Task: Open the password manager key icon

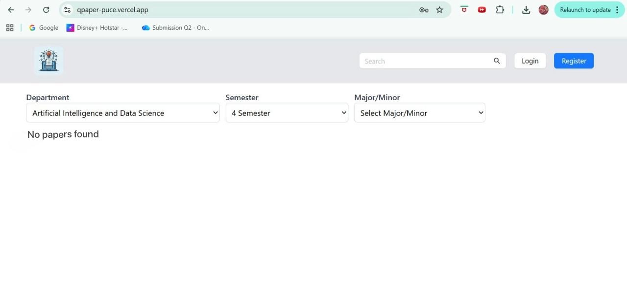Action: 424,10
